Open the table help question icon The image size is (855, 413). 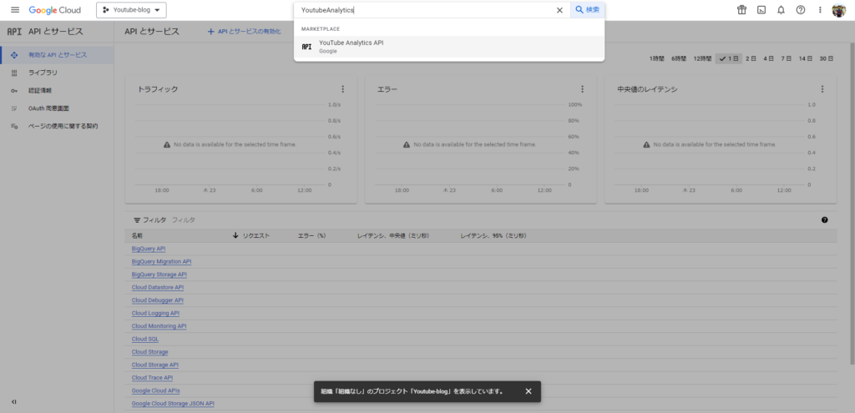coord(824,220)
